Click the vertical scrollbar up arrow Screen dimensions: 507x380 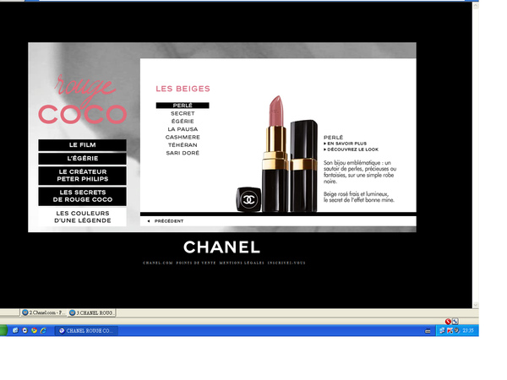(475, 6)
